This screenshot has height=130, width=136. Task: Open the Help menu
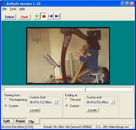[x=22, y=9]
